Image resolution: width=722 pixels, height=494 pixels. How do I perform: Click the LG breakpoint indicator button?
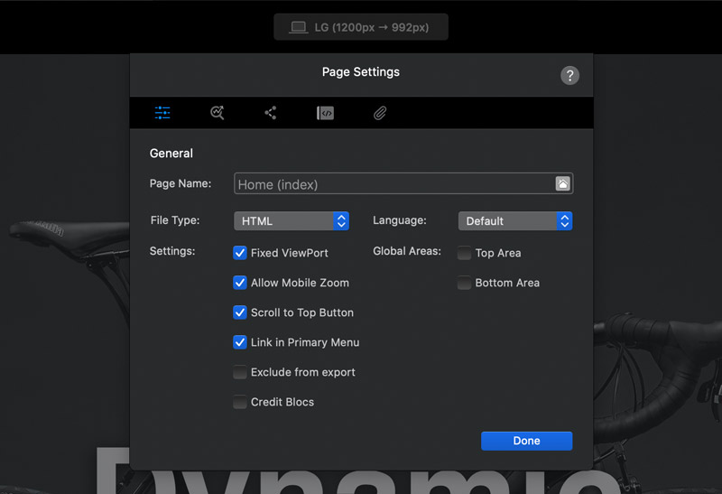(x=361, y=27)
